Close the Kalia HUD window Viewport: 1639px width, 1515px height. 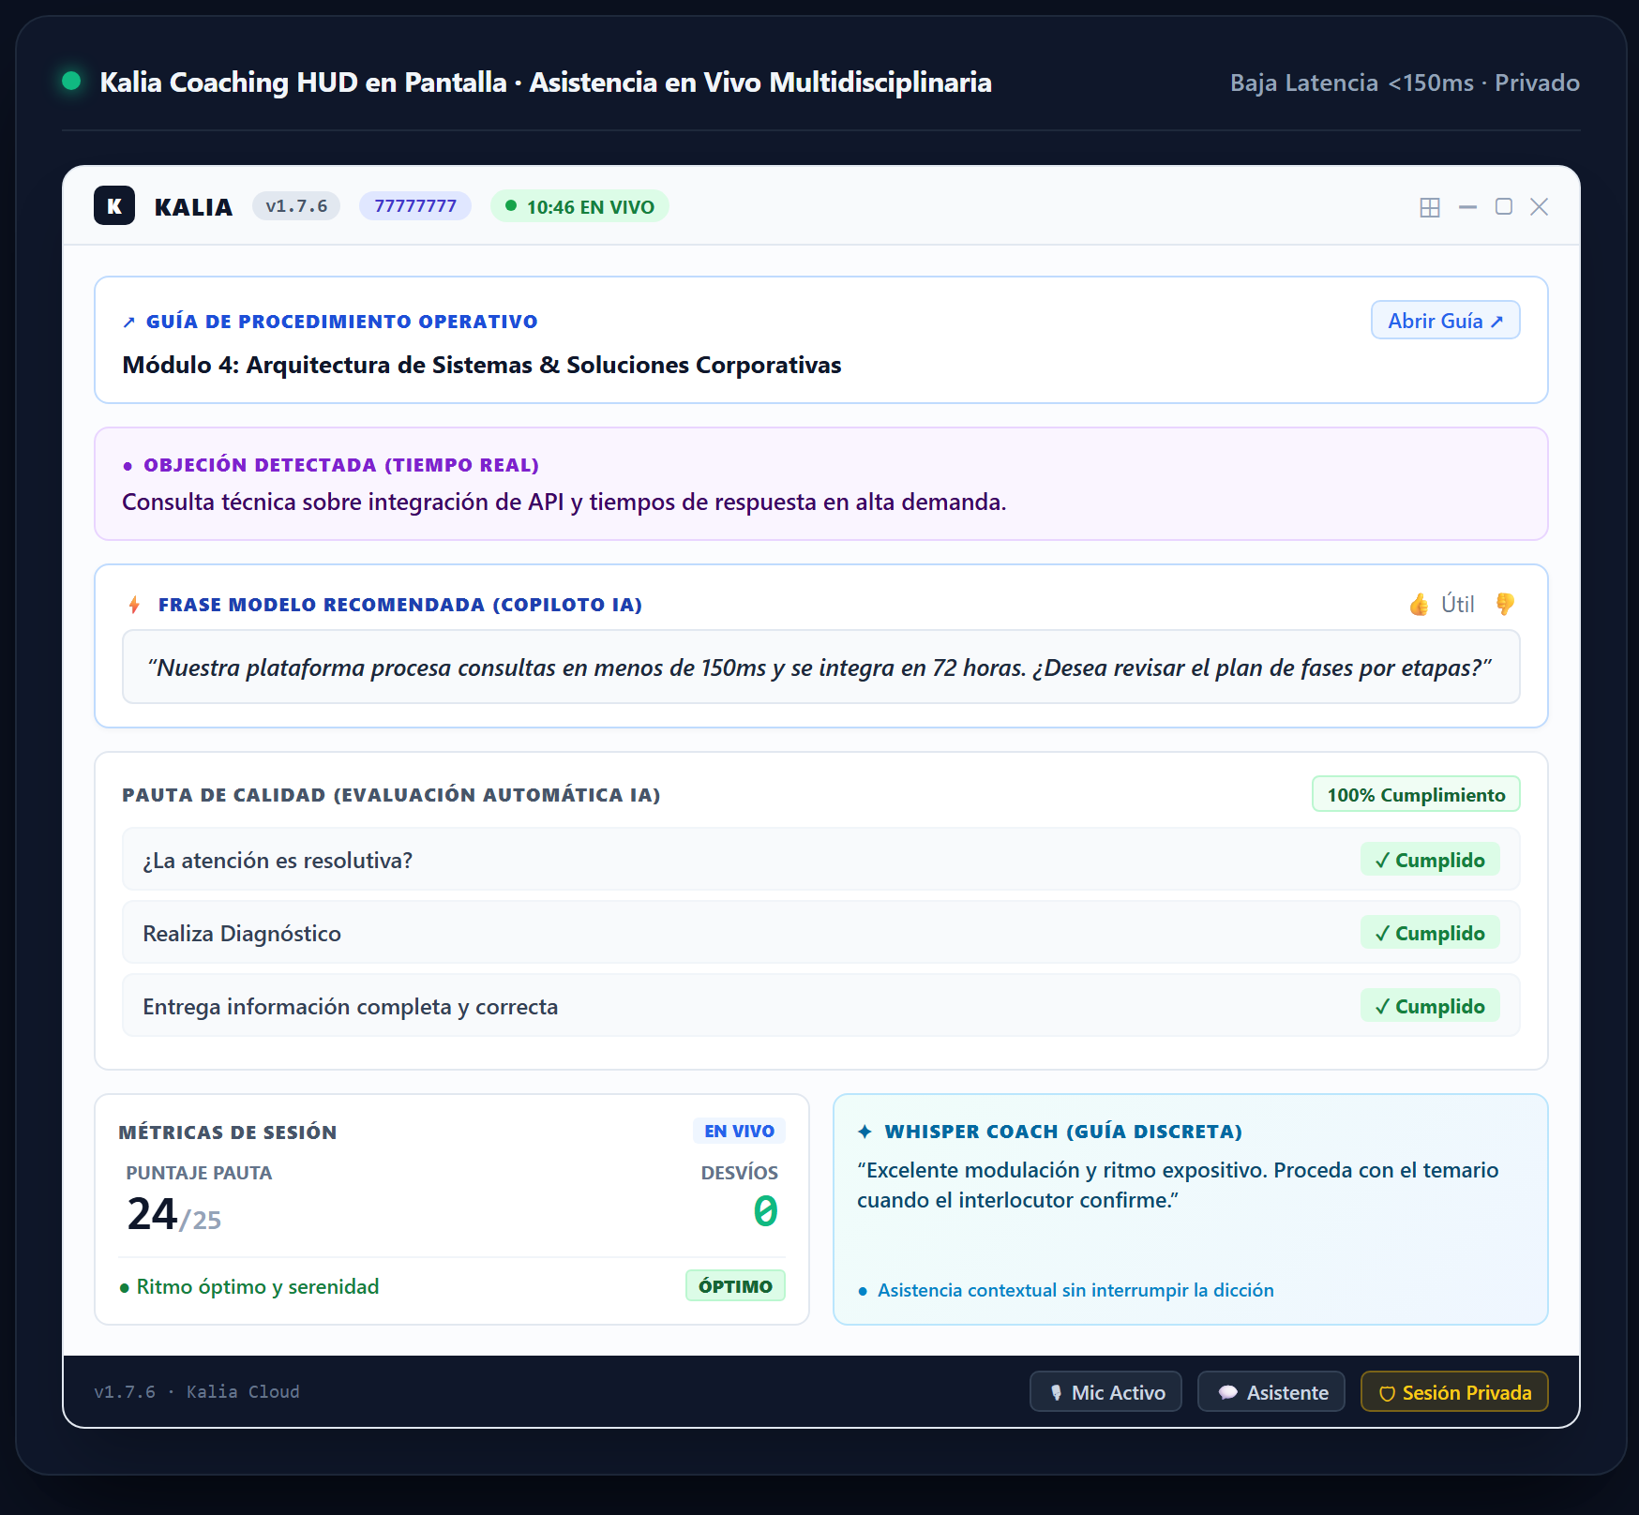[x=1540, y=206]
